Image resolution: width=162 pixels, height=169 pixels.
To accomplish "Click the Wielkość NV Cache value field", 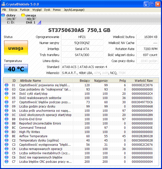I will point(147,43).
